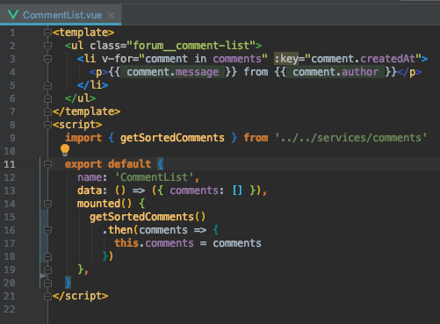Collapse the mounted() fold marker on line 14

[47, 204]
